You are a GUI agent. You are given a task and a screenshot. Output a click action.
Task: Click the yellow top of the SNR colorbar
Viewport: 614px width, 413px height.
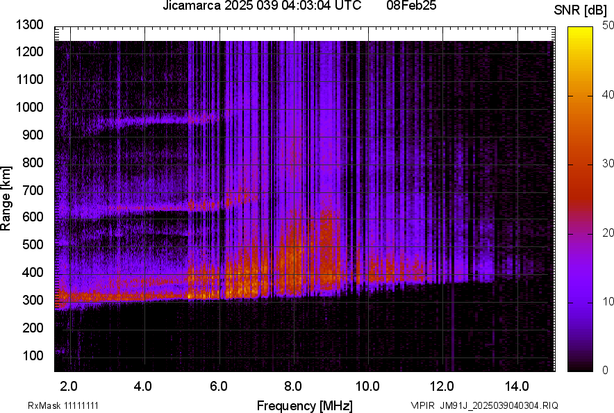tap(581, 33)
